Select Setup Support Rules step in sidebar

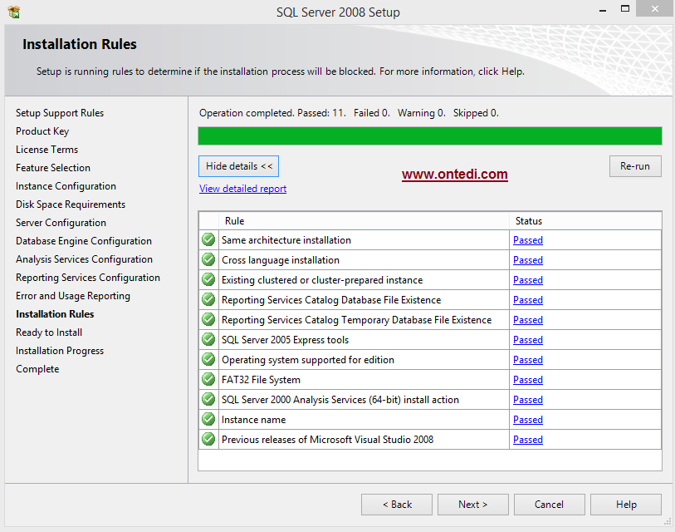tap(60, 113)
